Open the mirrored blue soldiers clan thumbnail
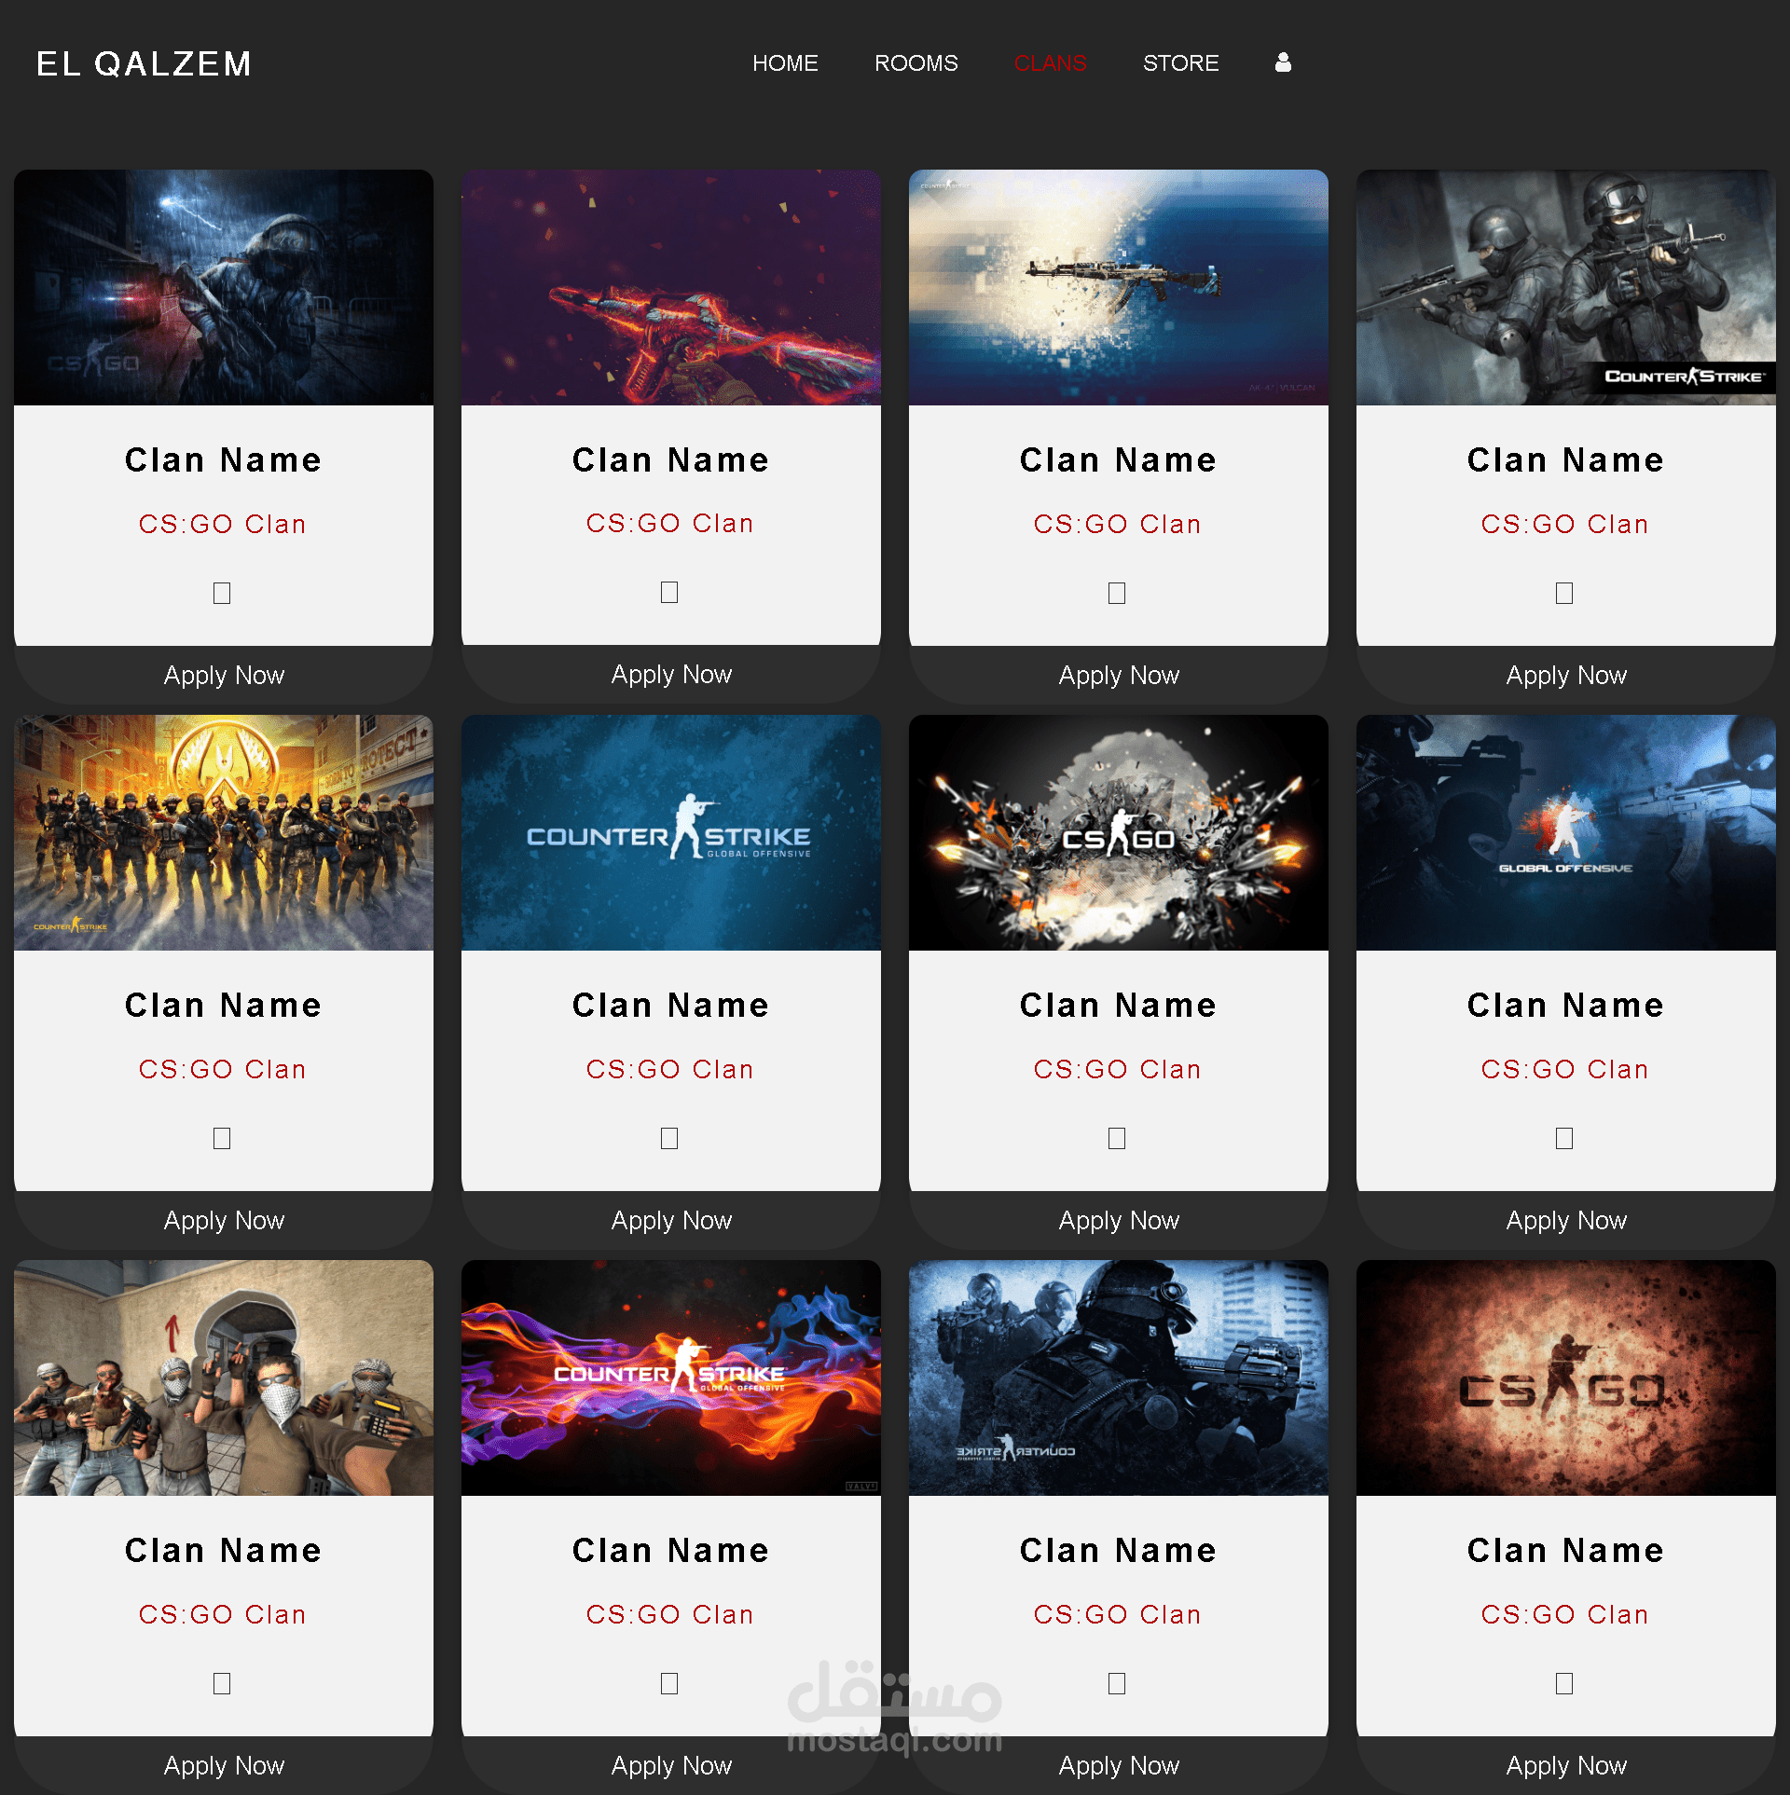 1118,1377
